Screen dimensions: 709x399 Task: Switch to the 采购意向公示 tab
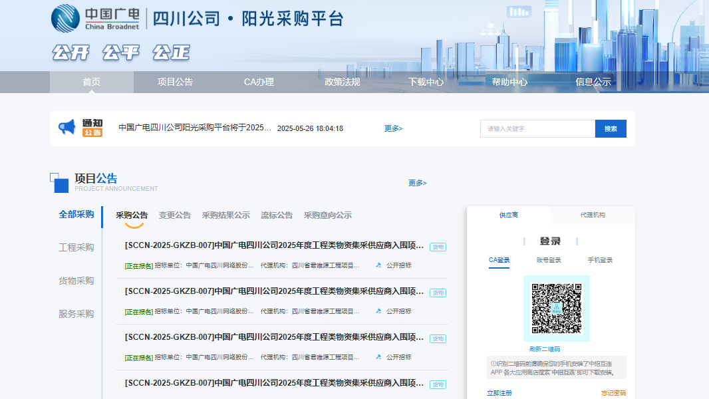328,215
